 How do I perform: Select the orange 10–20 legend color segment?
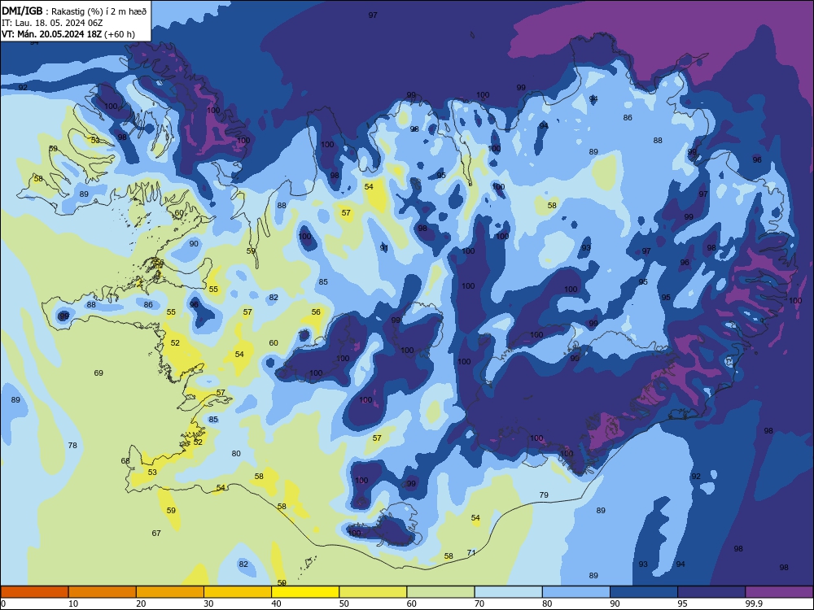[x=103, y=592]
